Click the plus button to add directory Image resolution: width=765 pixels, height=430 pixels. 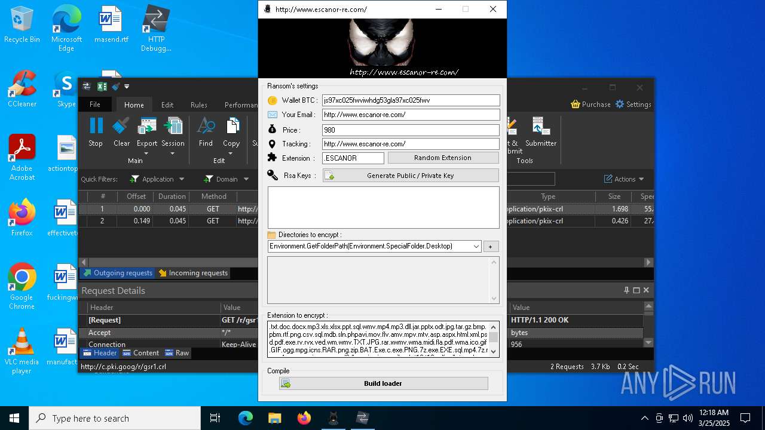tap(491, 246)
